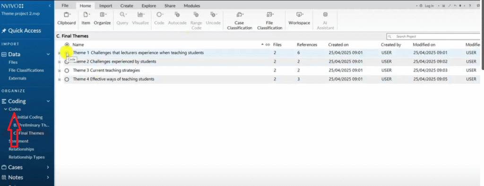Open Externals in sidebar
The width and height of the screenshot is (484, 186).
(x=17, y=79)
